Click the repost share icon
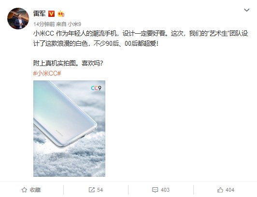257x197 pixels. (x=92, y=190)
